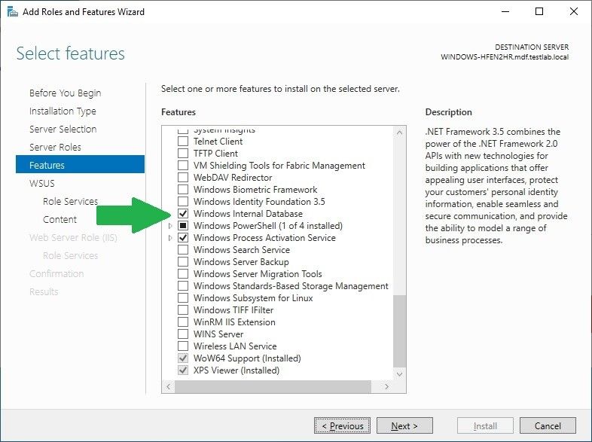Check VM Shielding Tools for Fabric Management
This screenshot has height=442, width=592.
coord(183,166)
